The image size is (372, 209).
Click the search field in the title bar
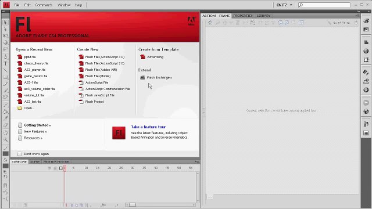tap(324, 5)
